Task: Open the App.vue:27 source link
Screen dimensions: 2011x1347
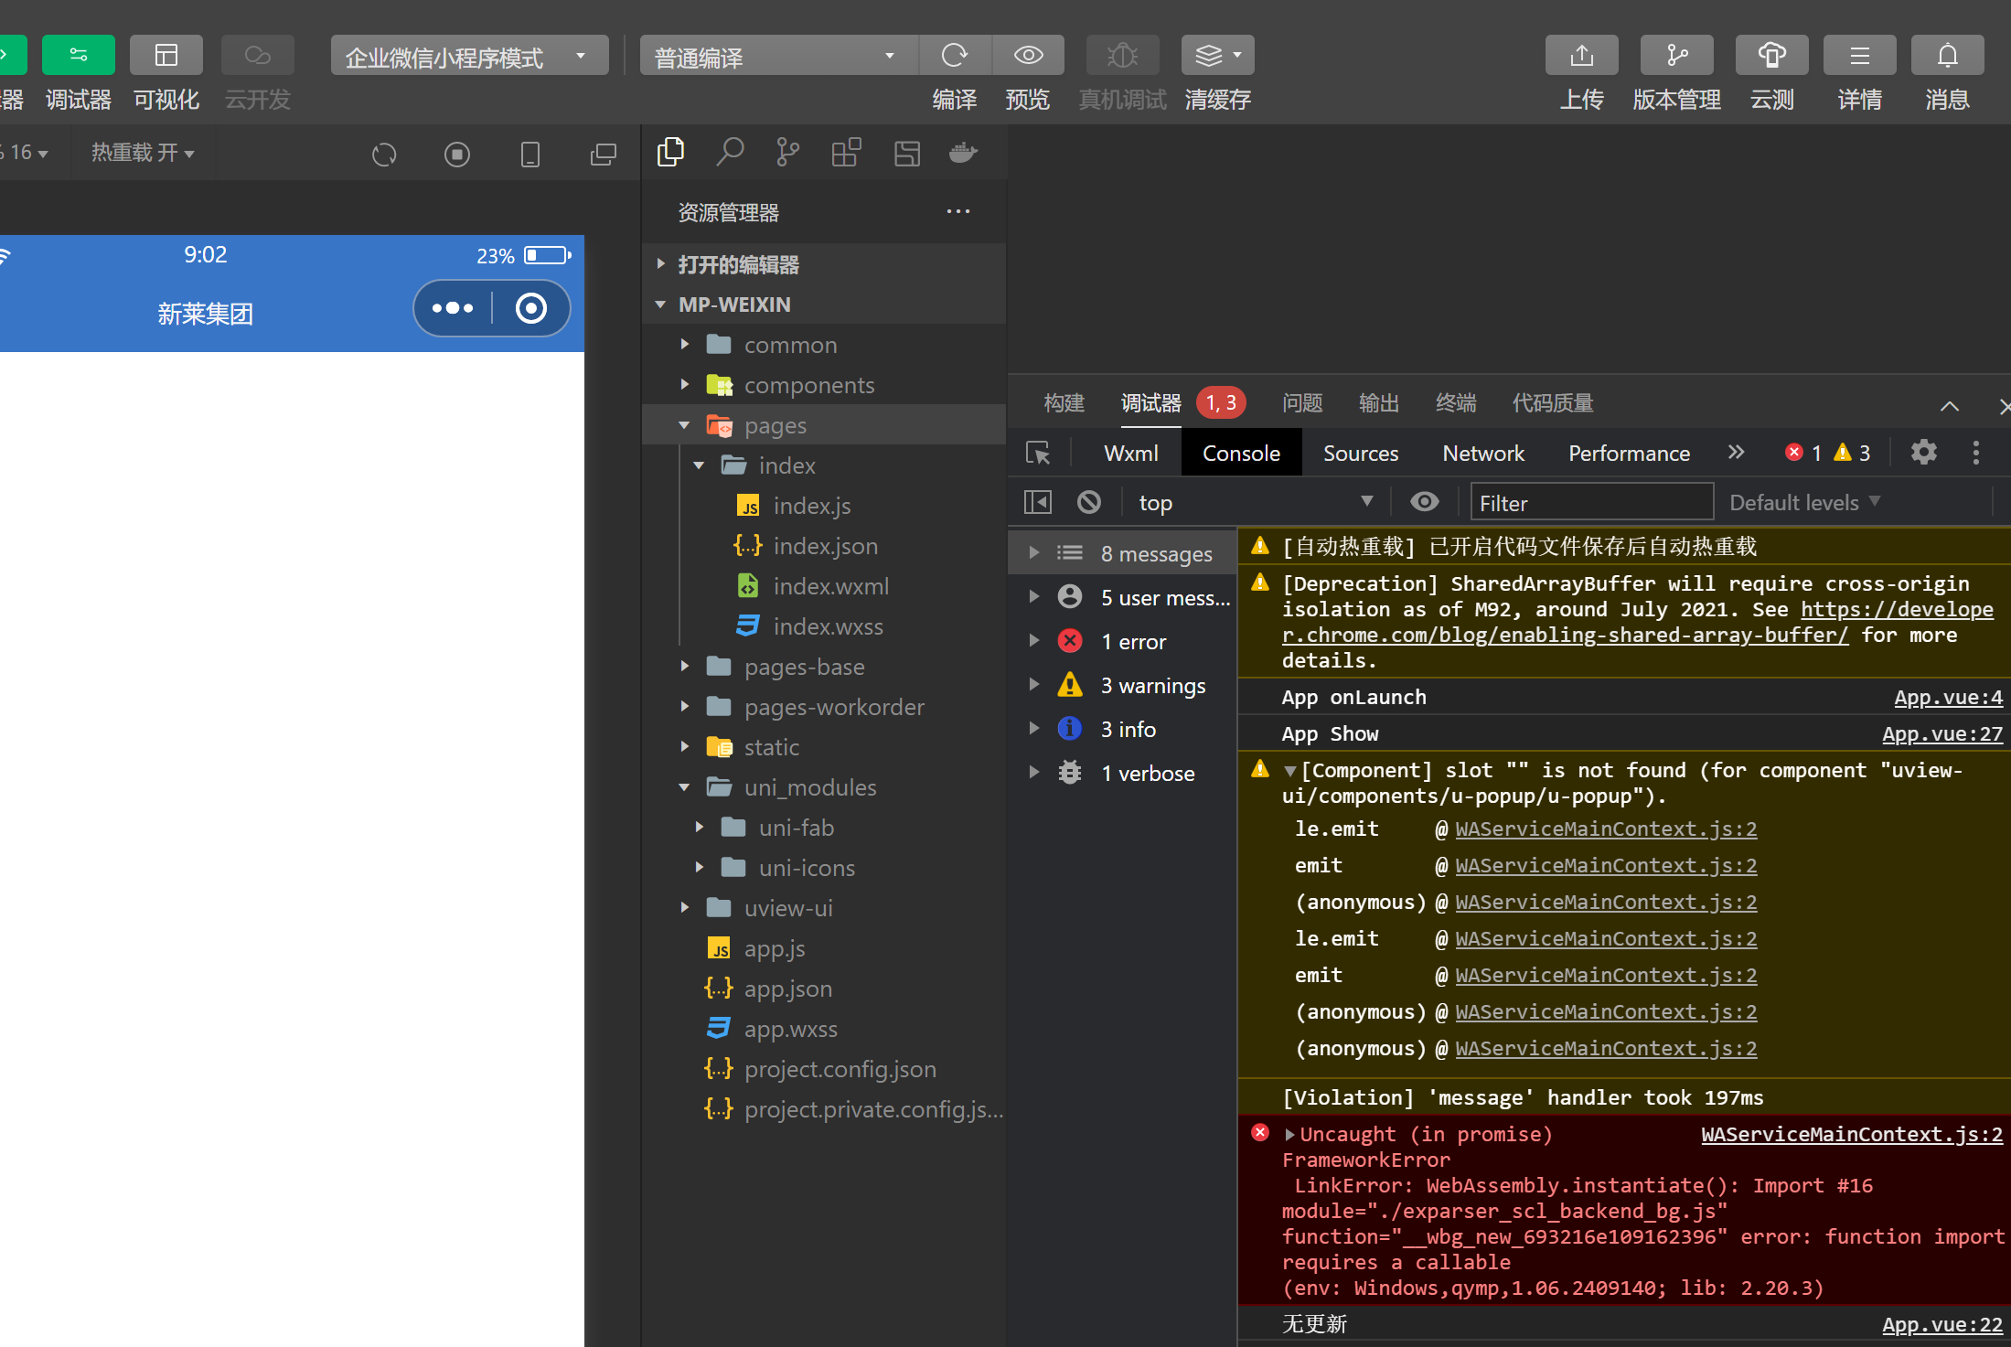Action: point(1941,734)
